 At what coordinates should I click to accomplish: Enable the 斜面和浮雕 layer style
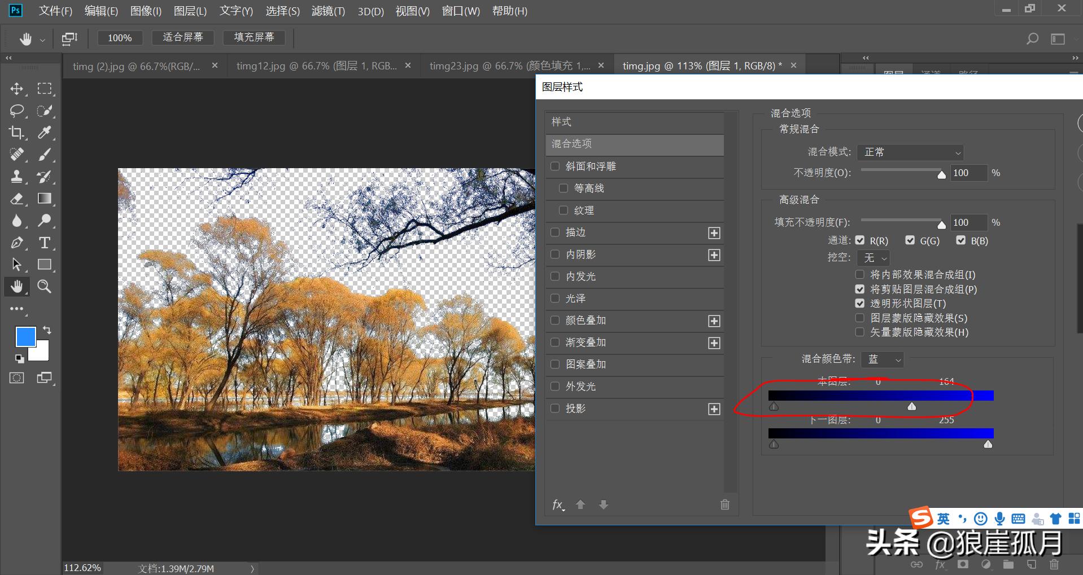[555, 166]
